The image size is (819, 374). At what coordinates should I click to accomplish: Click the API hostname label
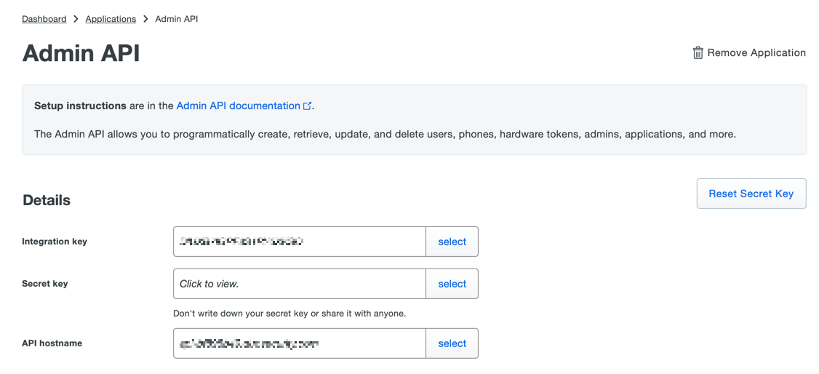(x=52, y=343)
